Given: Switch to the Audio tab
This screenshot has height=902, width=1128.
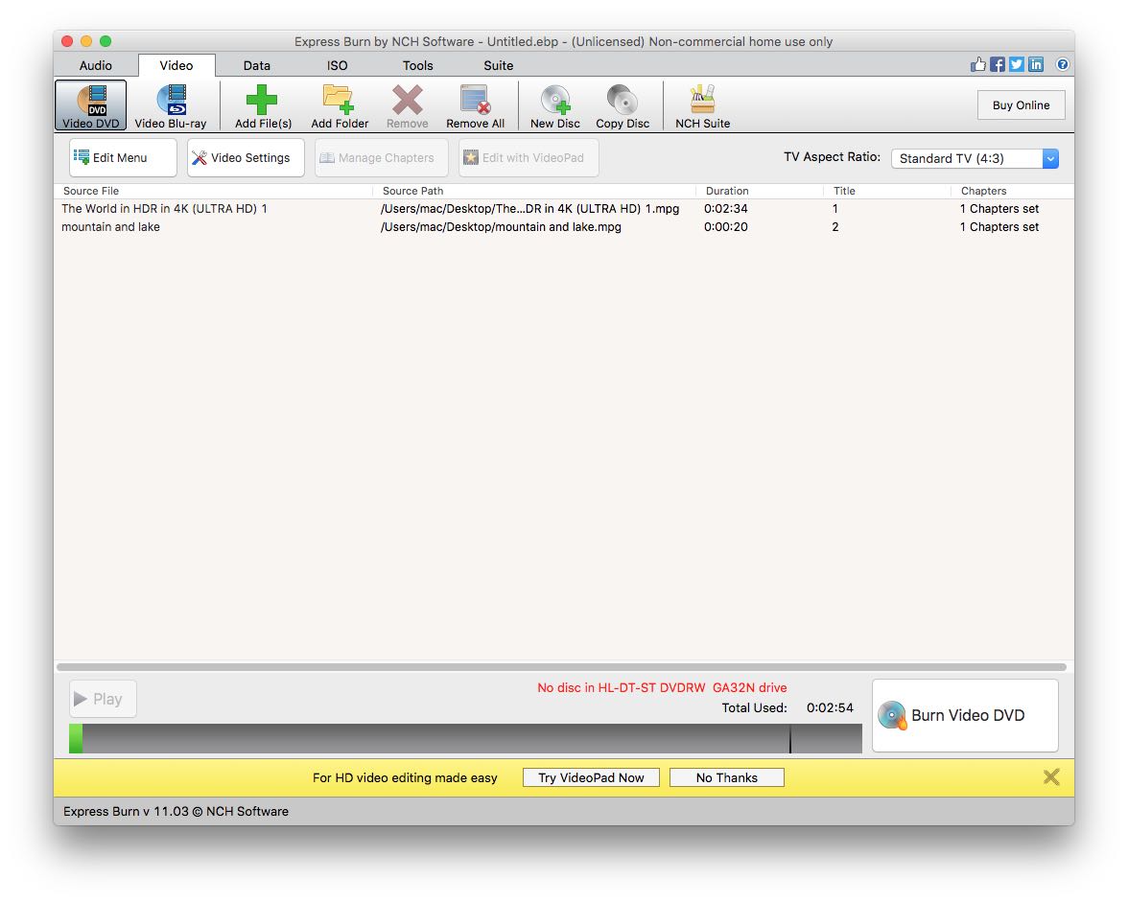Looking at the screenshot, I should click(x=96, y=66).
